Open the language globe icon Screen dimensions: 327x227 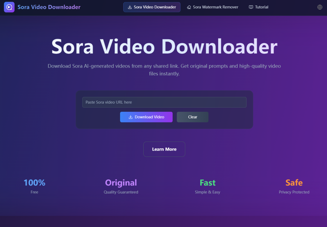click(320, 7)
